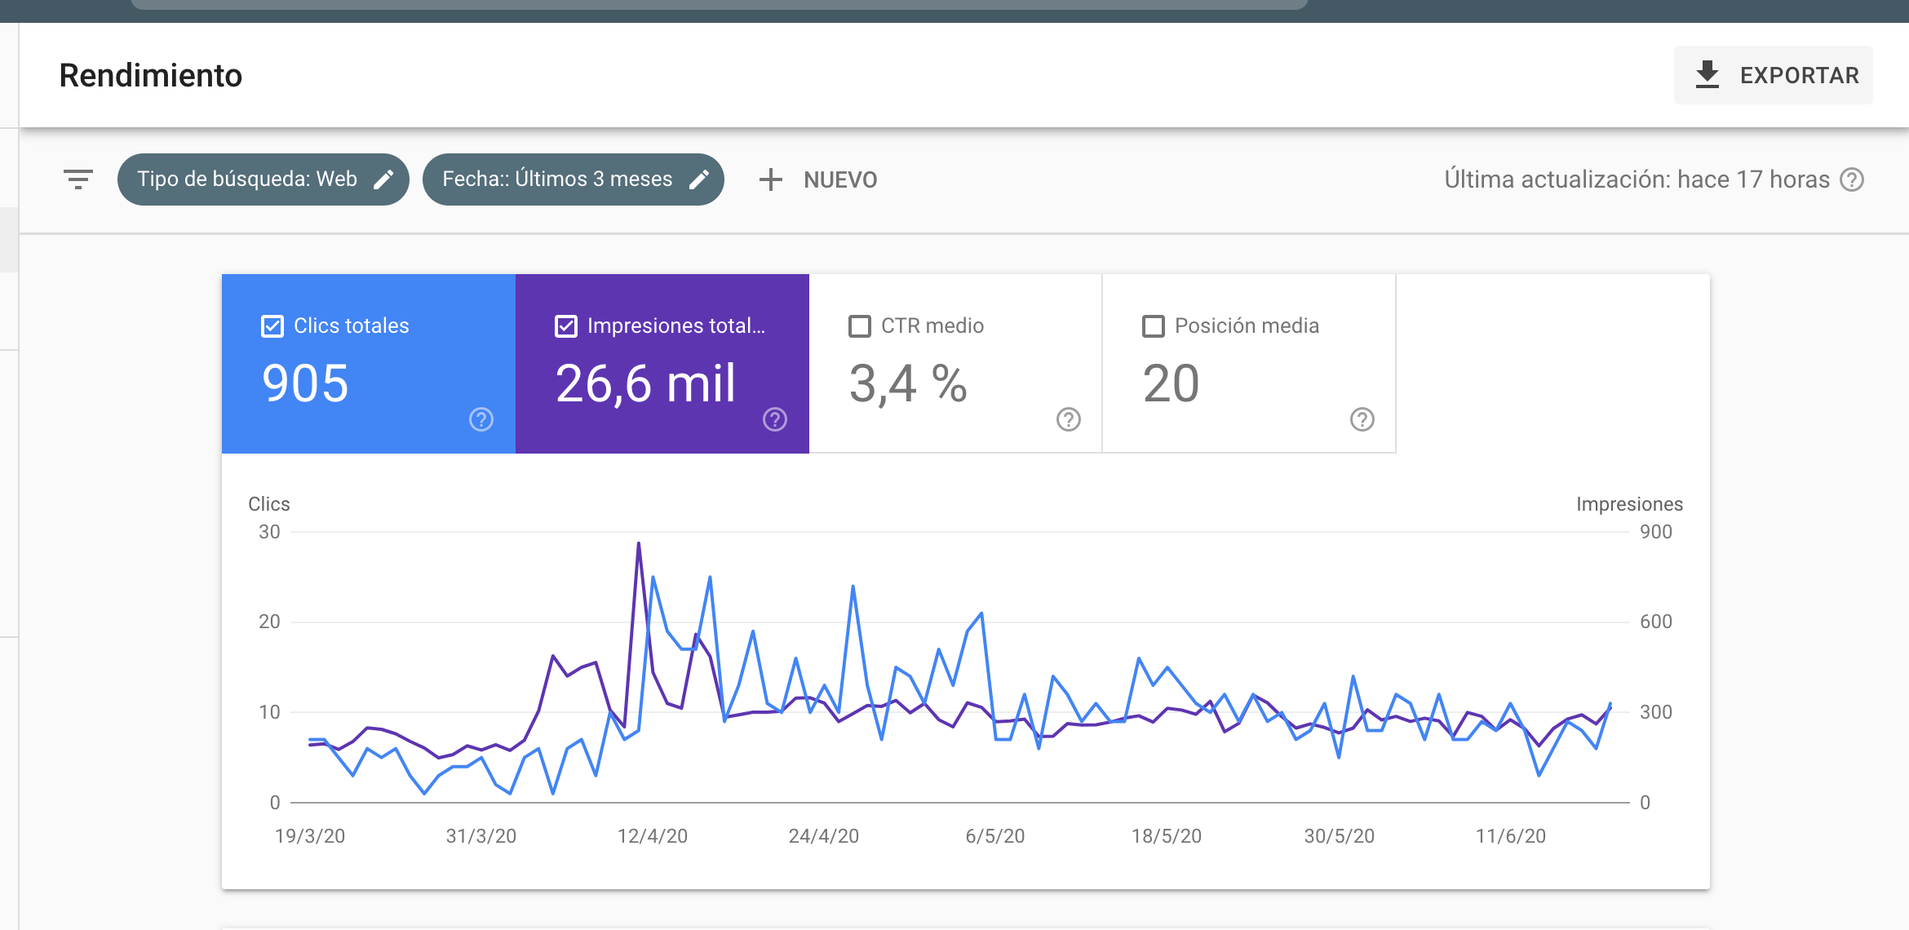
Task: Open the Fecha: Últimos 3 meses filter
Action: pos(557,179)
